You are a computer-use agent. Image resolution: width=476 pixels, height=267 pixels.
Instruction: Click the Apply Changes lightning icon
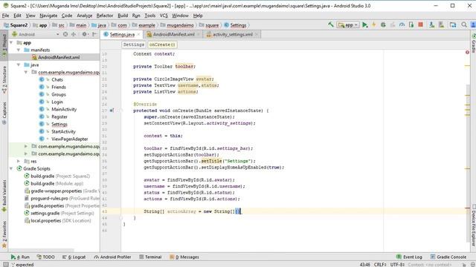point(374,24)
